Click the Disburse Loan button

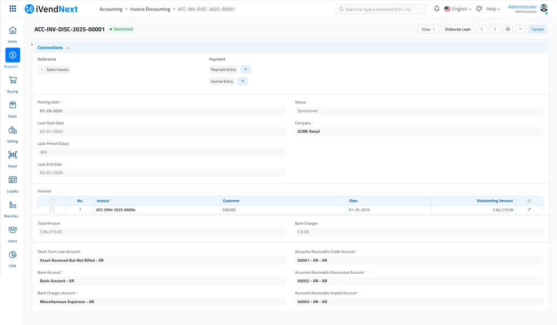[457, 29]
